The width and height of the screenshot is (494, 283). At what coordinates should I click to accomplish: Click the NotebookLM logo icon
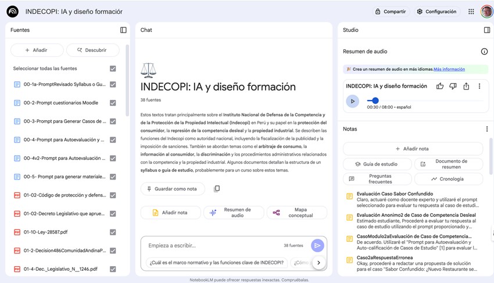[x=12, y=12]
